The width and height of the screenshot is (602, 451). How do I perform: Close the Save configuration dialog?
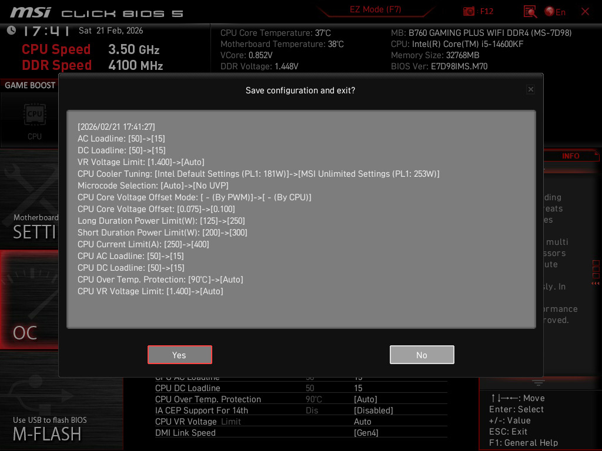pos(531,89)
